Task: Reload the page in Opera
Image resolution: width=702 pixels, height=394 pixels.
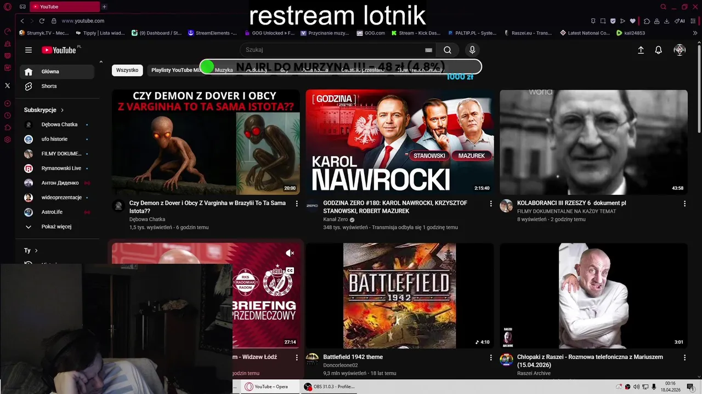Action: click(x=42, y=21)
